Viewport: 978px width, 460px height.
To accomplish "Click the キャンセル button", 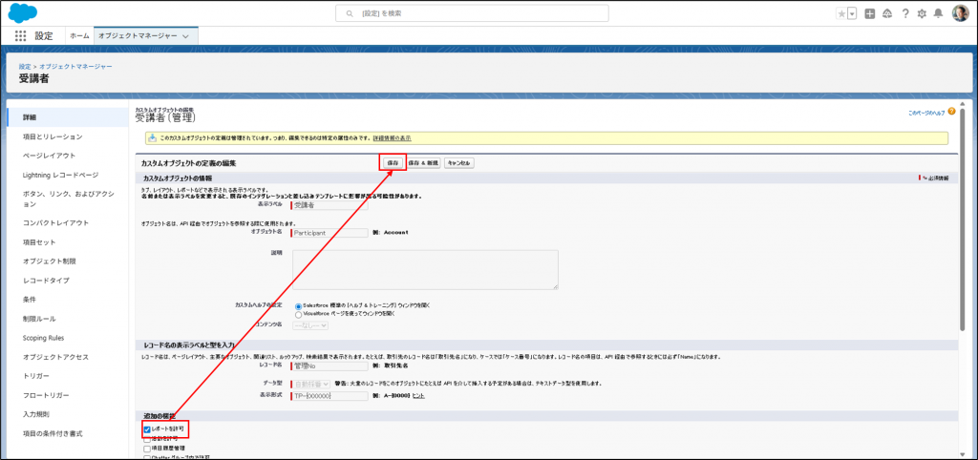I will [x=458, y=163].
